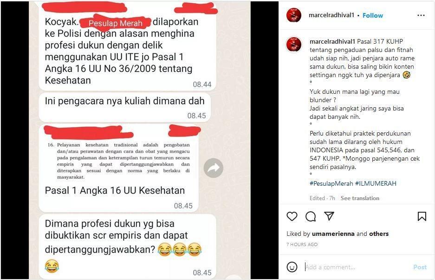
Task: View others who liked the post
Action: [379, 234]
